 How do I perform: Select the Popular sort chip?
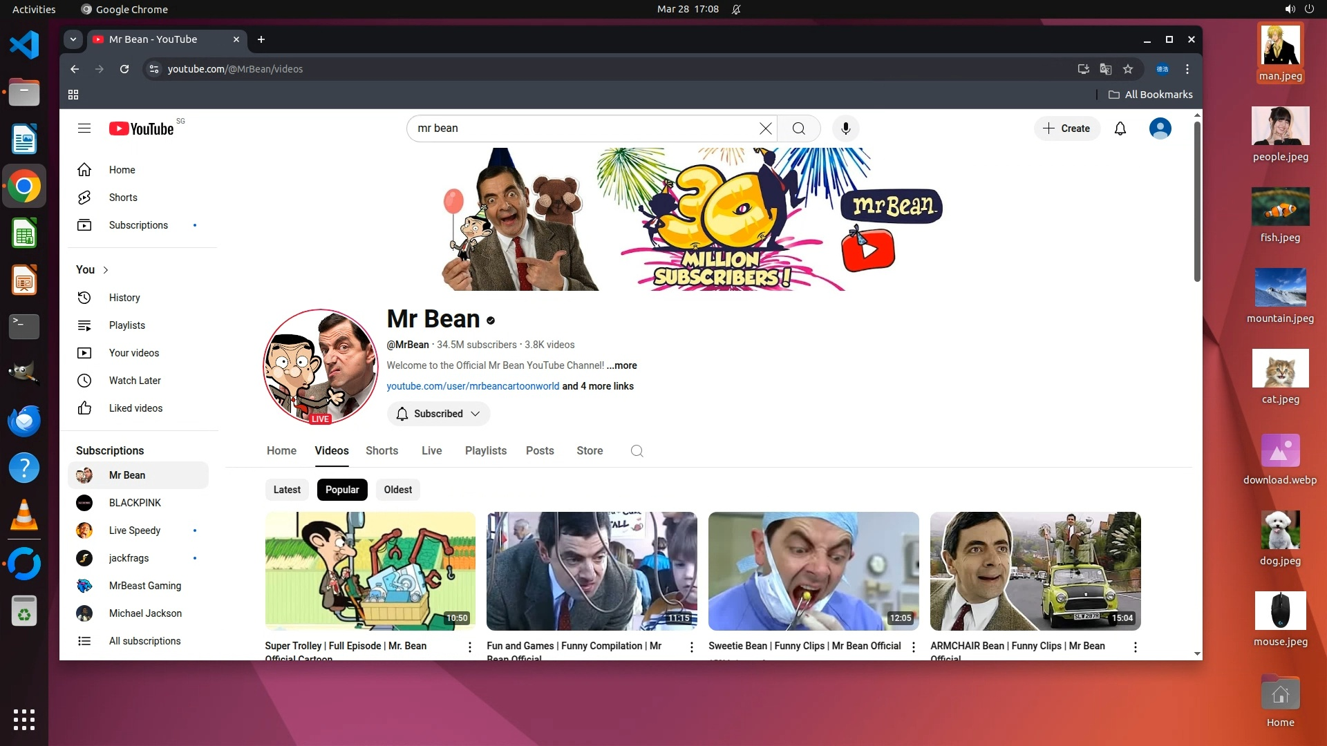(x=342, y=490)
